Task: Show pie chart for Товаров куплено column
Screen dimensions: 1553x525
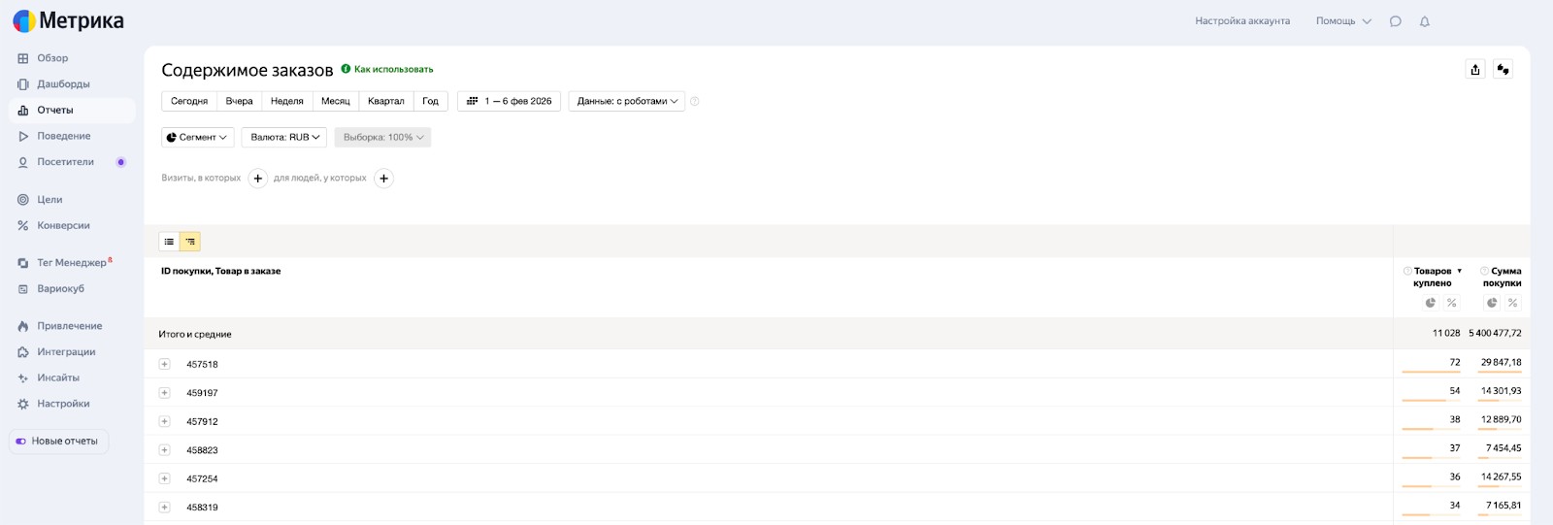Action: [x=1430, y=303]
